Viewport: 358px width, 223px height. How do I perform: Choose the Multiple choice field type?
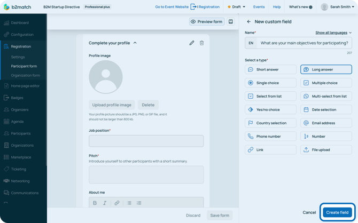point(326,83)
